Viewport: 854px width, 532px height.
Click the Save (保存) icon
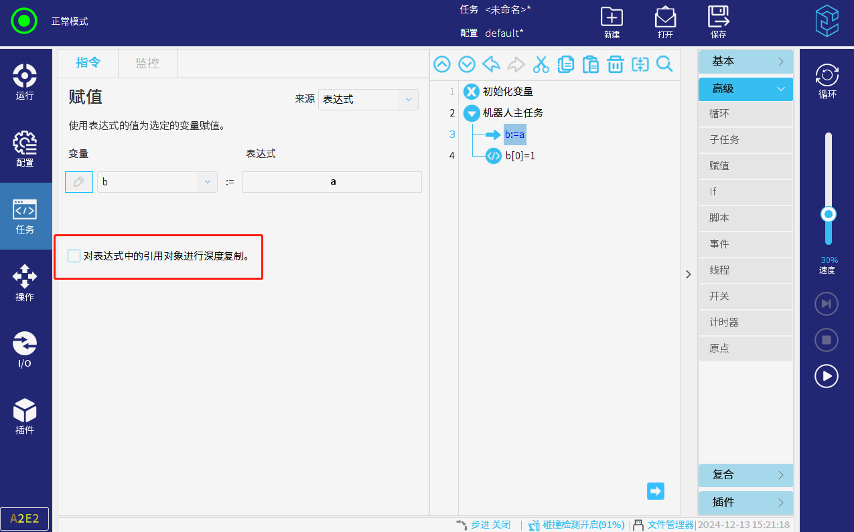[x=718, y=22]
